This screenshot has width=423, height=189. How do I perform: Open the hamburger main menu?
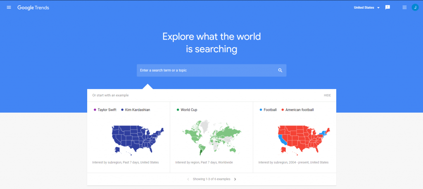(9, 7)
